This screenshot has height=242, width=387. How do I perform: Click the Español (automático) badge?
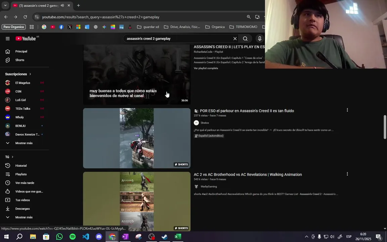coord(209,136)
